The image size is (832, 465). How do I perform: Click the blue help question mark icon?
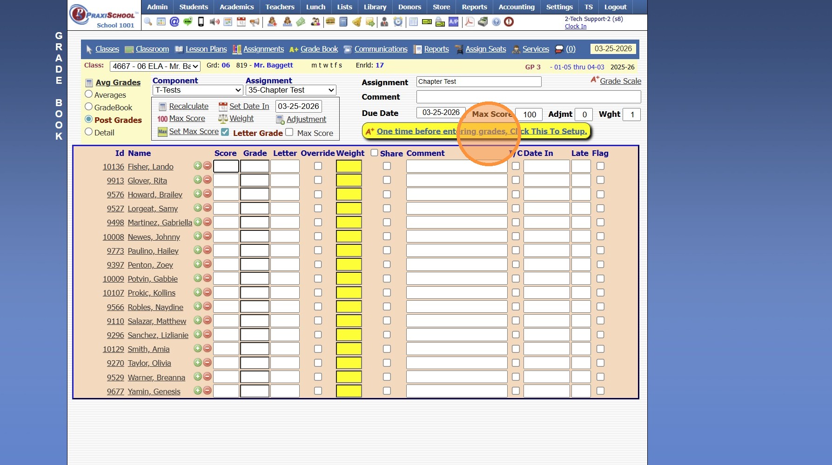point(496,21)
